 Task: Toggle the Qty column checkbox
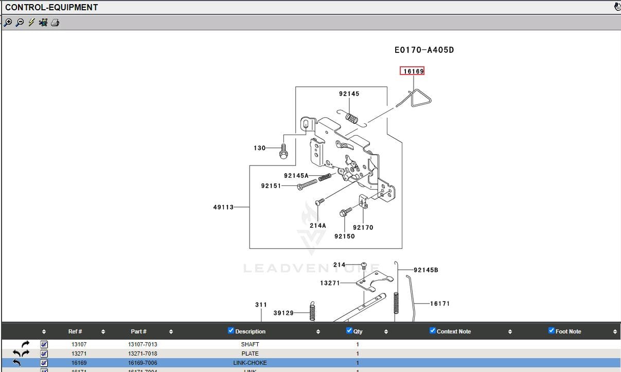349,331
